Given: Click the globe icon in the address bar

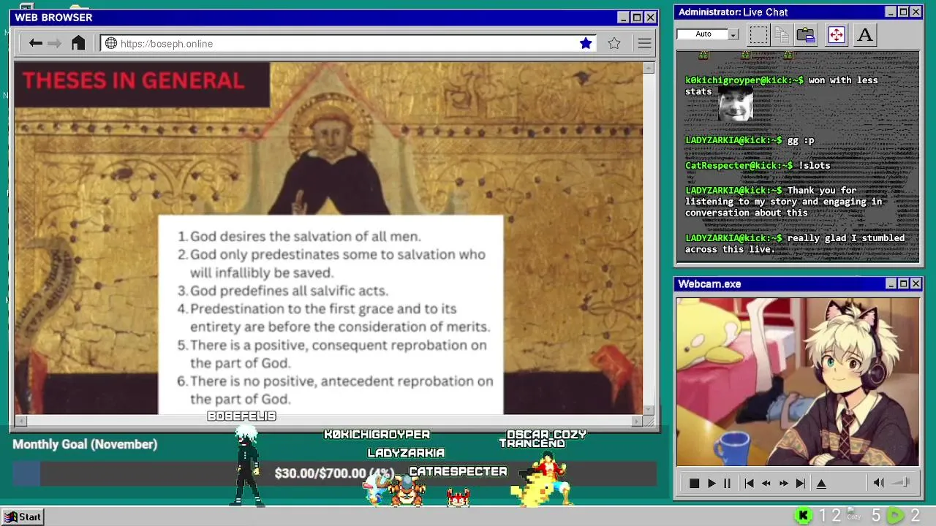Looking at the screenshot, I should click(x=111, y=44).
